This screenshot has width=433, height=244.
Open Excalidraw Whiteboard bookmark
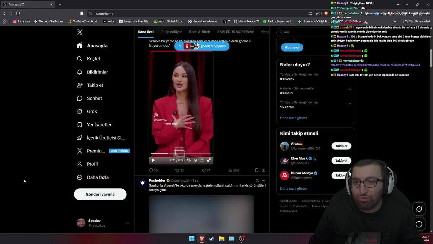coord(204,21)
